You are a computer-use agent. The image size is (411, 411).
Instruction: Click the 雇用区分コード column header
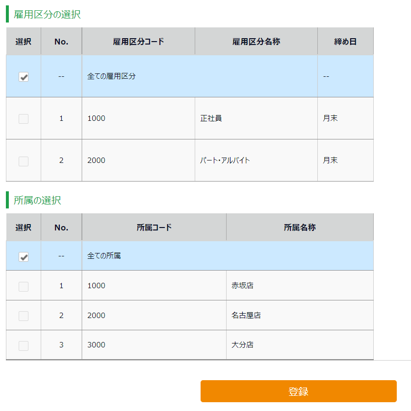(x=138, y=42)
